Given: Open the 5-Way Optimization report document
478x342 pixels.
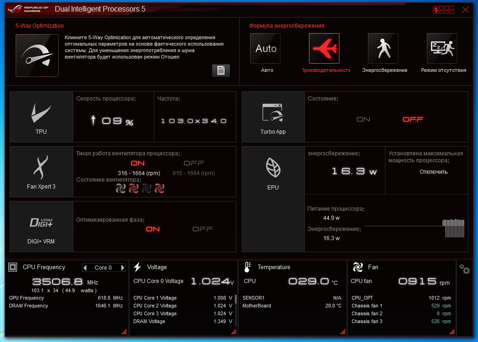Looking at the screenshot, I should point(221,71).
